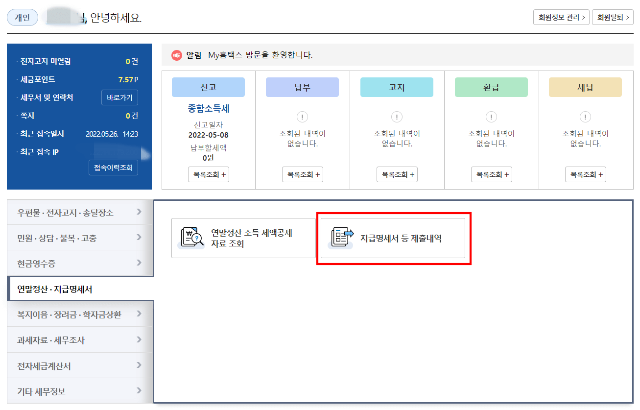Click the 회원정보 관리 button
The width and height of the screenshot is (640, 410).
561,17
